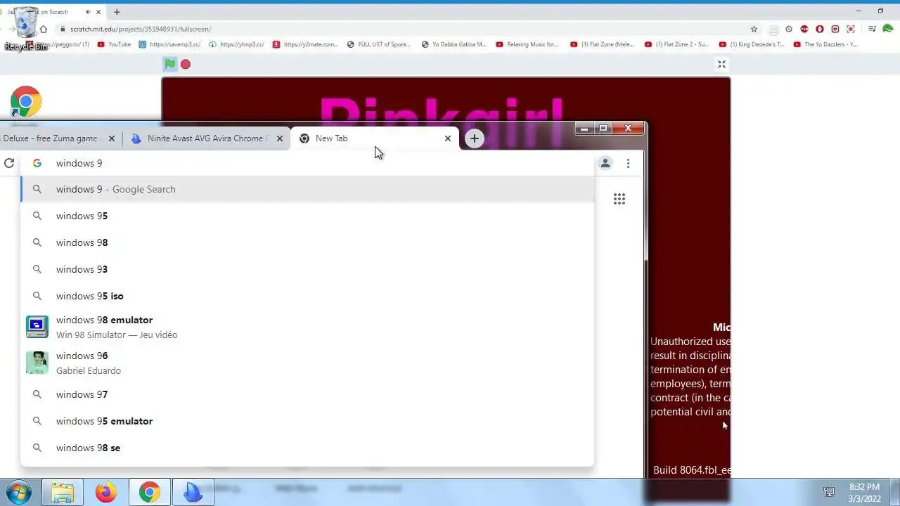Open the three-dot Chrome menu in the front window
Image resolution: width=900 pixels, height=506 pixels.
(x=628, y=163)
